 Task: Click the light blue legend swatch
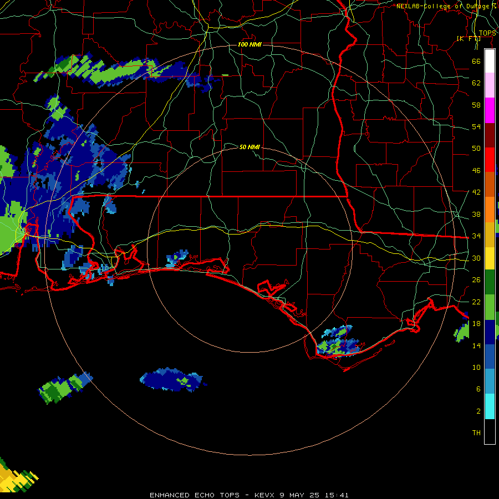click(490, 381)
